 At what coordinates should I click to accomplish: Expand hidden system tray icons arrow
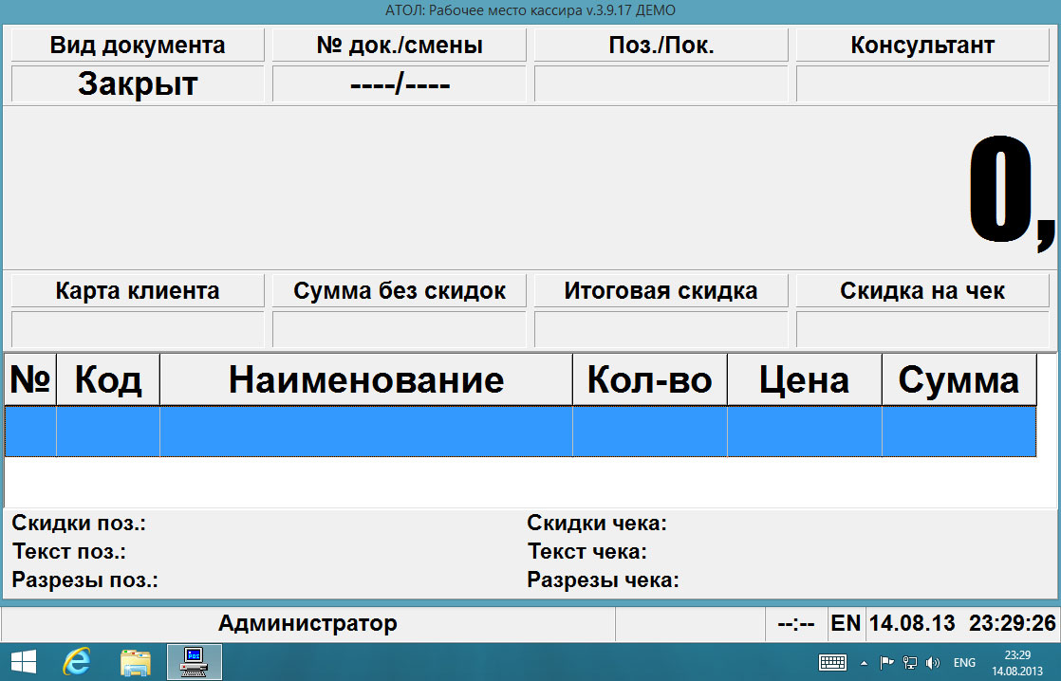tap(864, 662)
